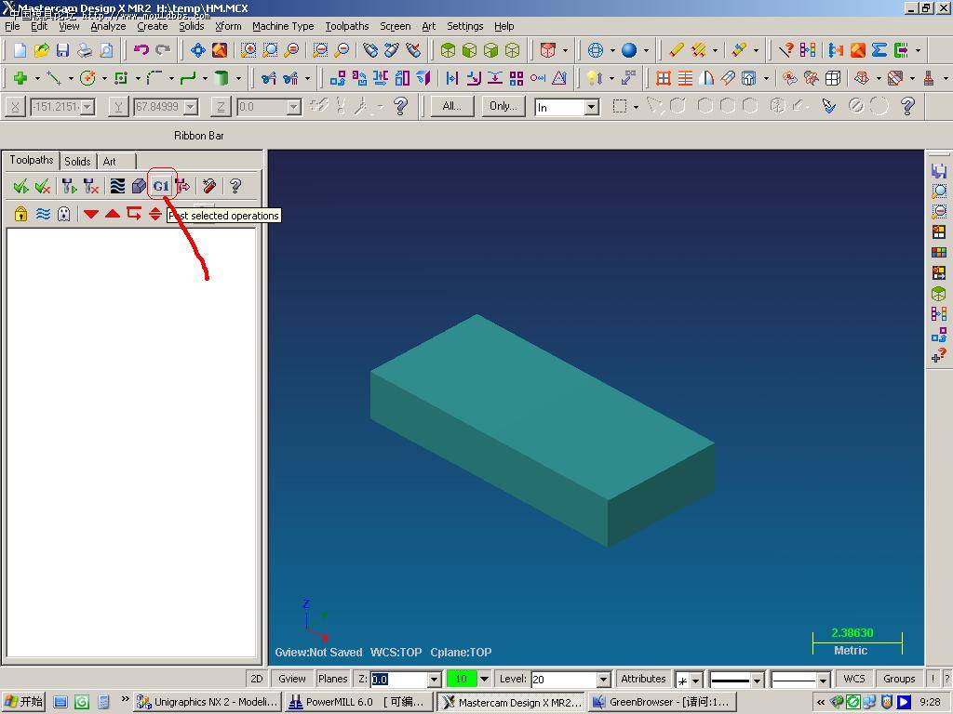Click the Gview button in status bar
The image size is (953, 714).
(x=291, y=679)
